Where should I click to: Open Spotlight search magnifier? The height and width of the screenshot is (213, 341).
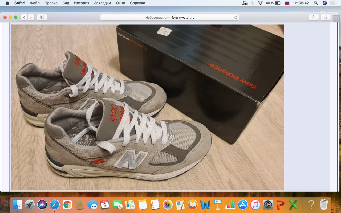[x=316, y=3]
